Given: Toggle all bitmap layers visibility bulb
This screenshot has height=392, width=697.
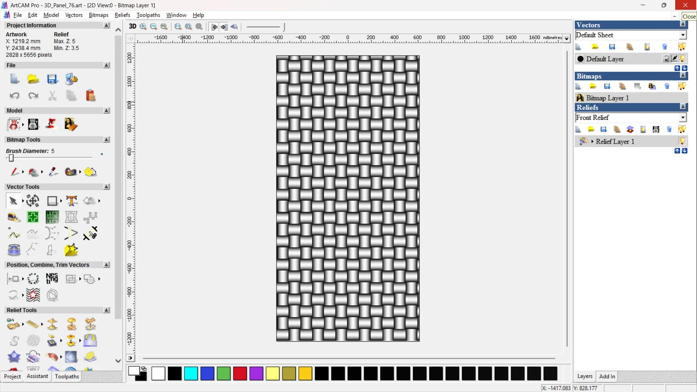Looking at the screenshot, I should (x=682, y=86).
